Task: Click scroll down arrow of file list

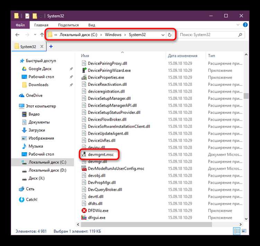Action: click(x=246, y=219)
